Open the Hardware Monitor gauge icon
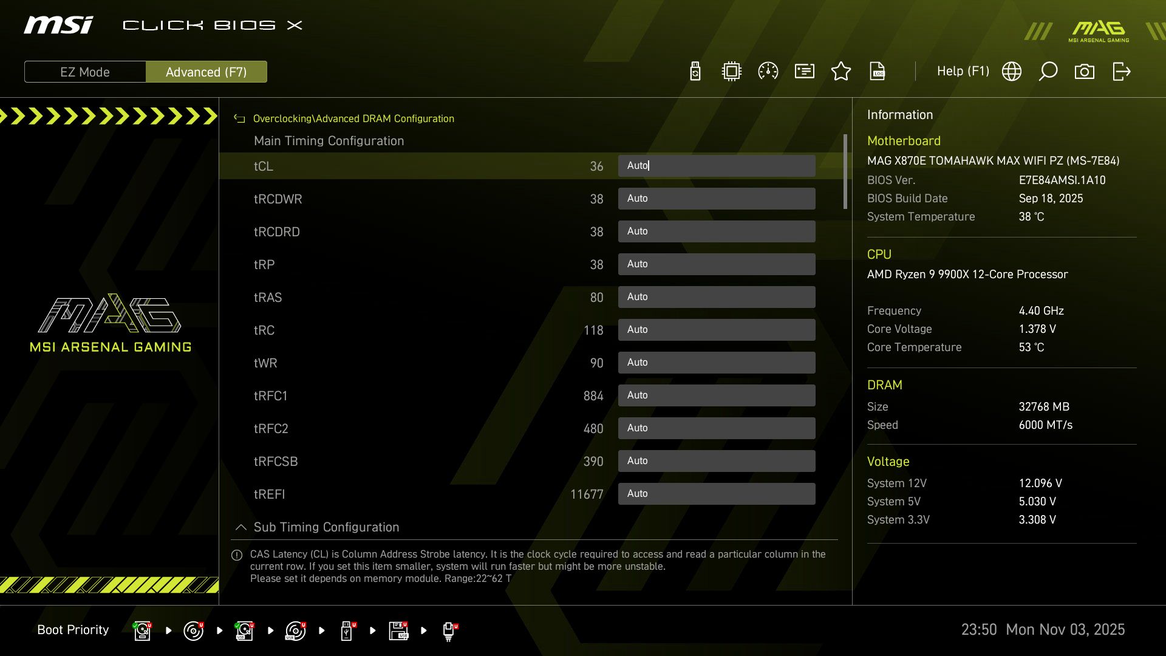Image resolution: width=1166 pixels, height=656 pixels. tap(768, 71)
